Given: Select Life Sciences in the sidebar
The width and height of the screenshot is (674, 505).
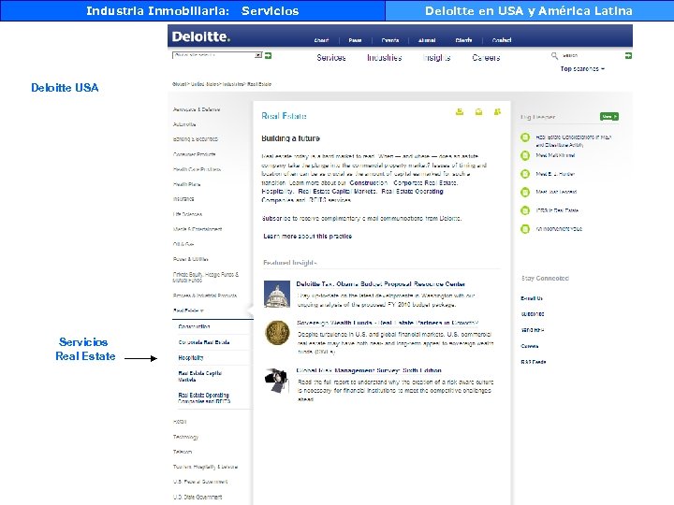Looking at the screenshot, I should coord(187,214).
